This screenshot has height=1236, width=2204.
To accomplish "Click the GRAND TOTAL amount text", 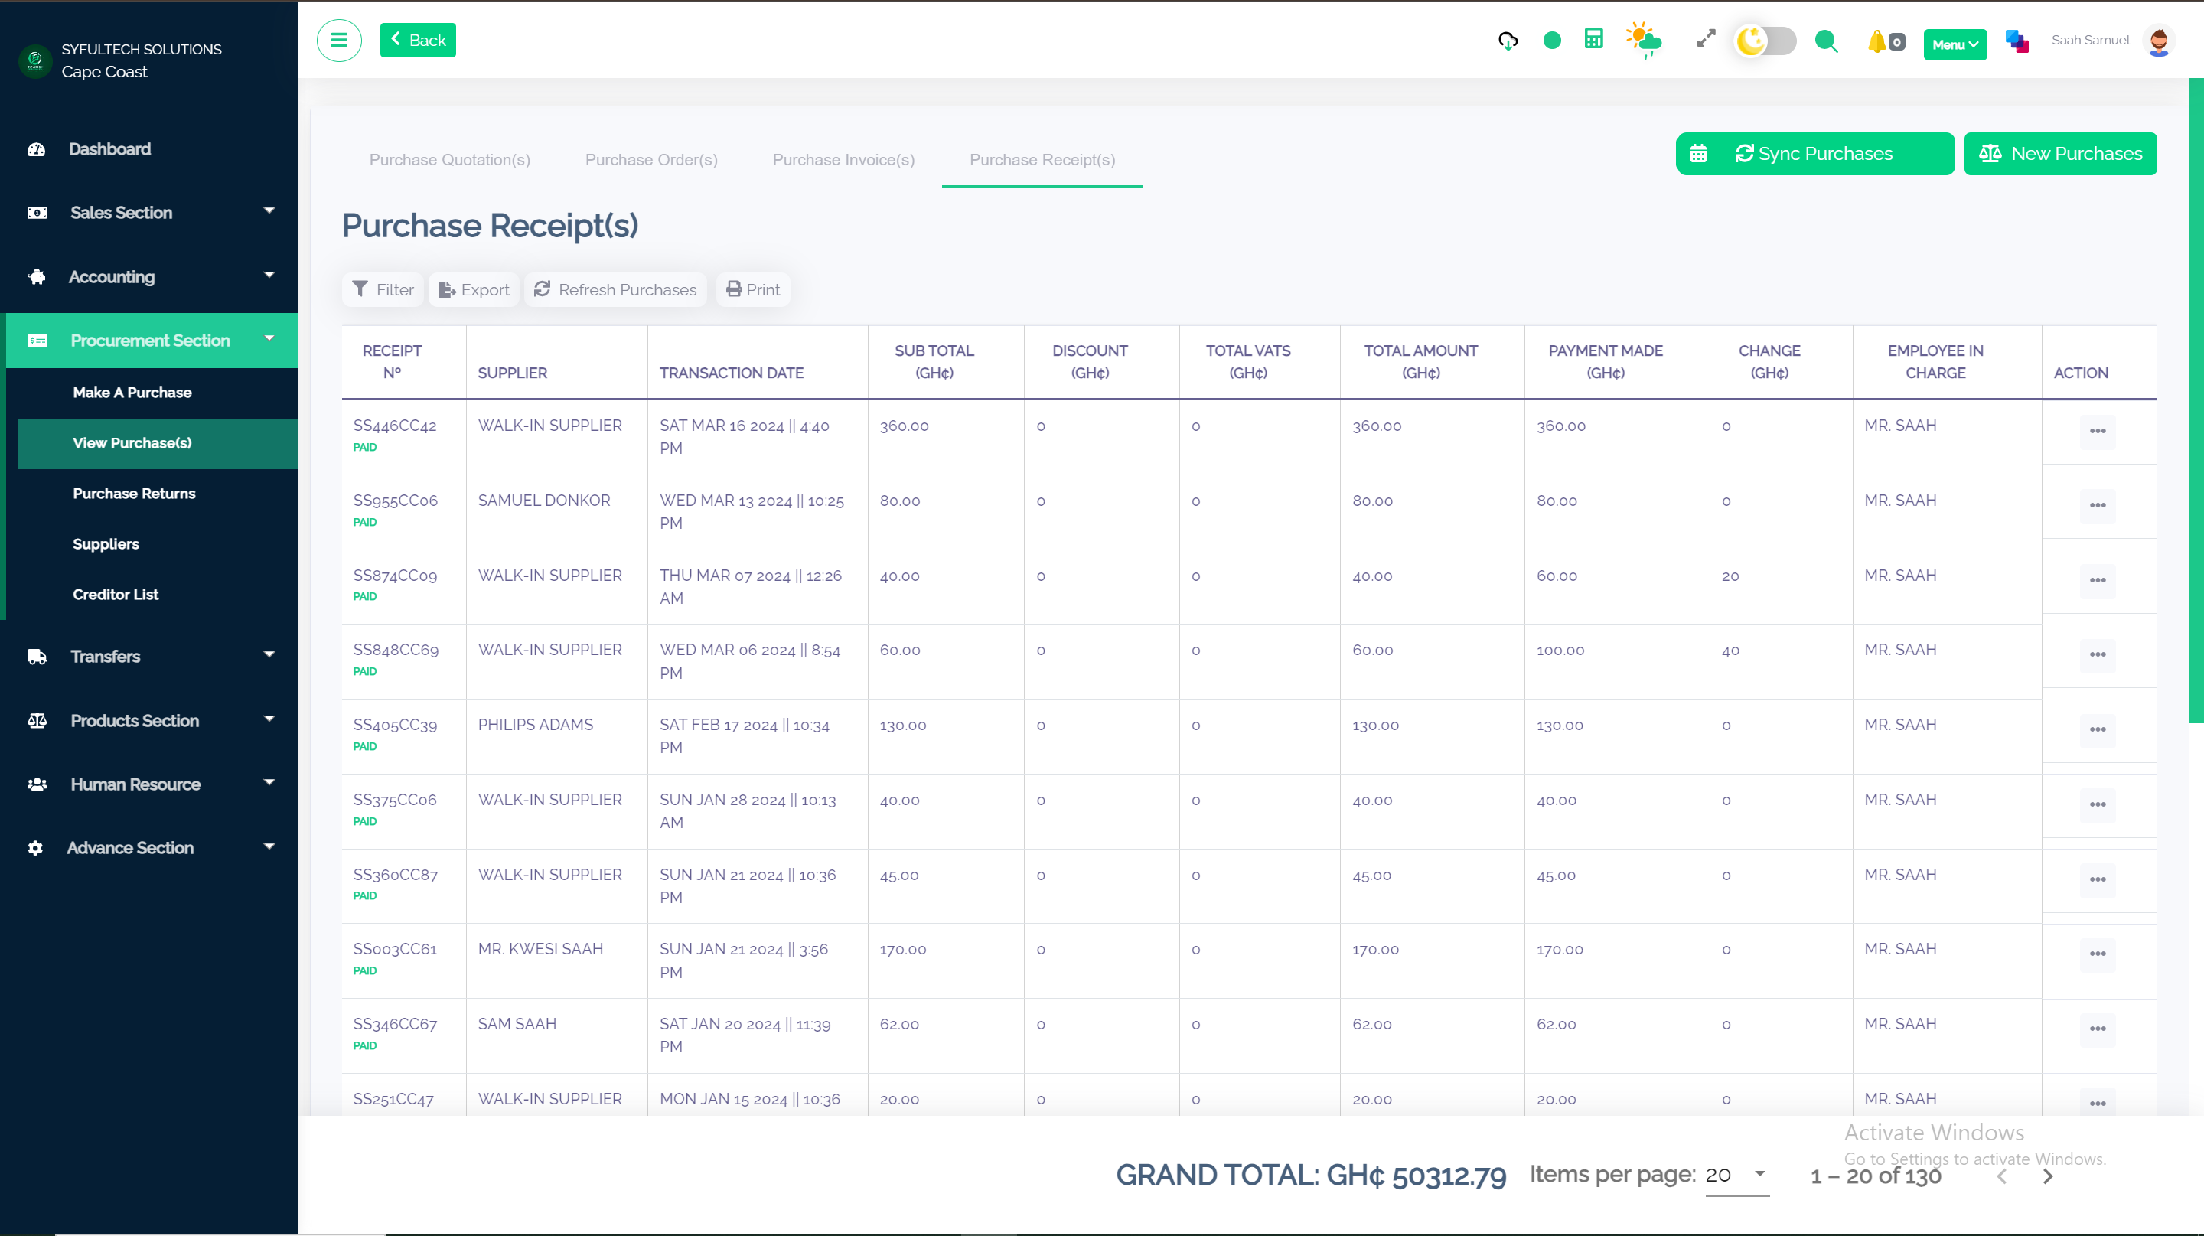I will [1311, 1176].
